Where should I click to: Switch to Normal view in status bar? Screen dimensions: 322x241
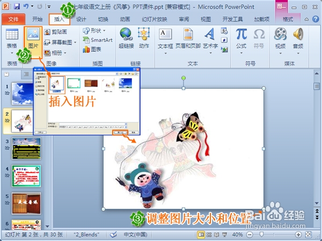201,235
